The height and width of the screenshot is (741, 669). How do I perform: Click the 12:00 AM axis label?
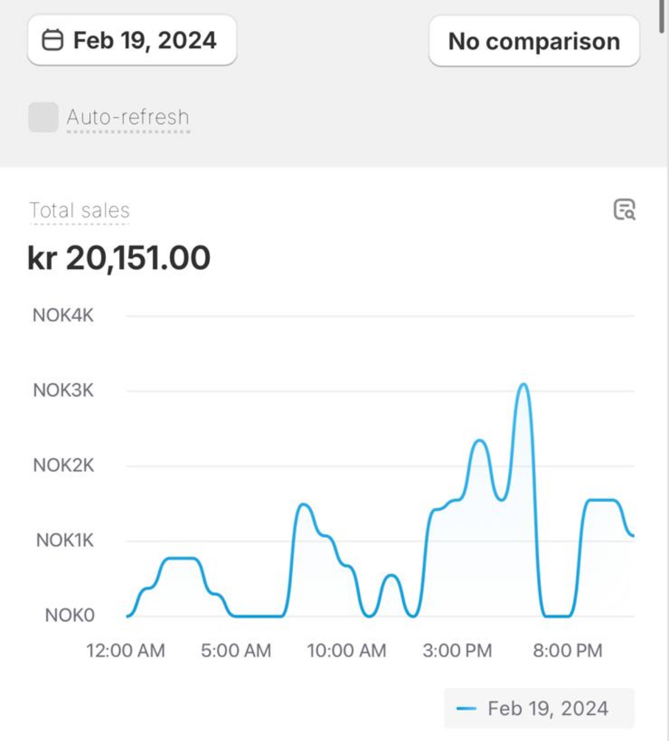[x=126, y=651]
